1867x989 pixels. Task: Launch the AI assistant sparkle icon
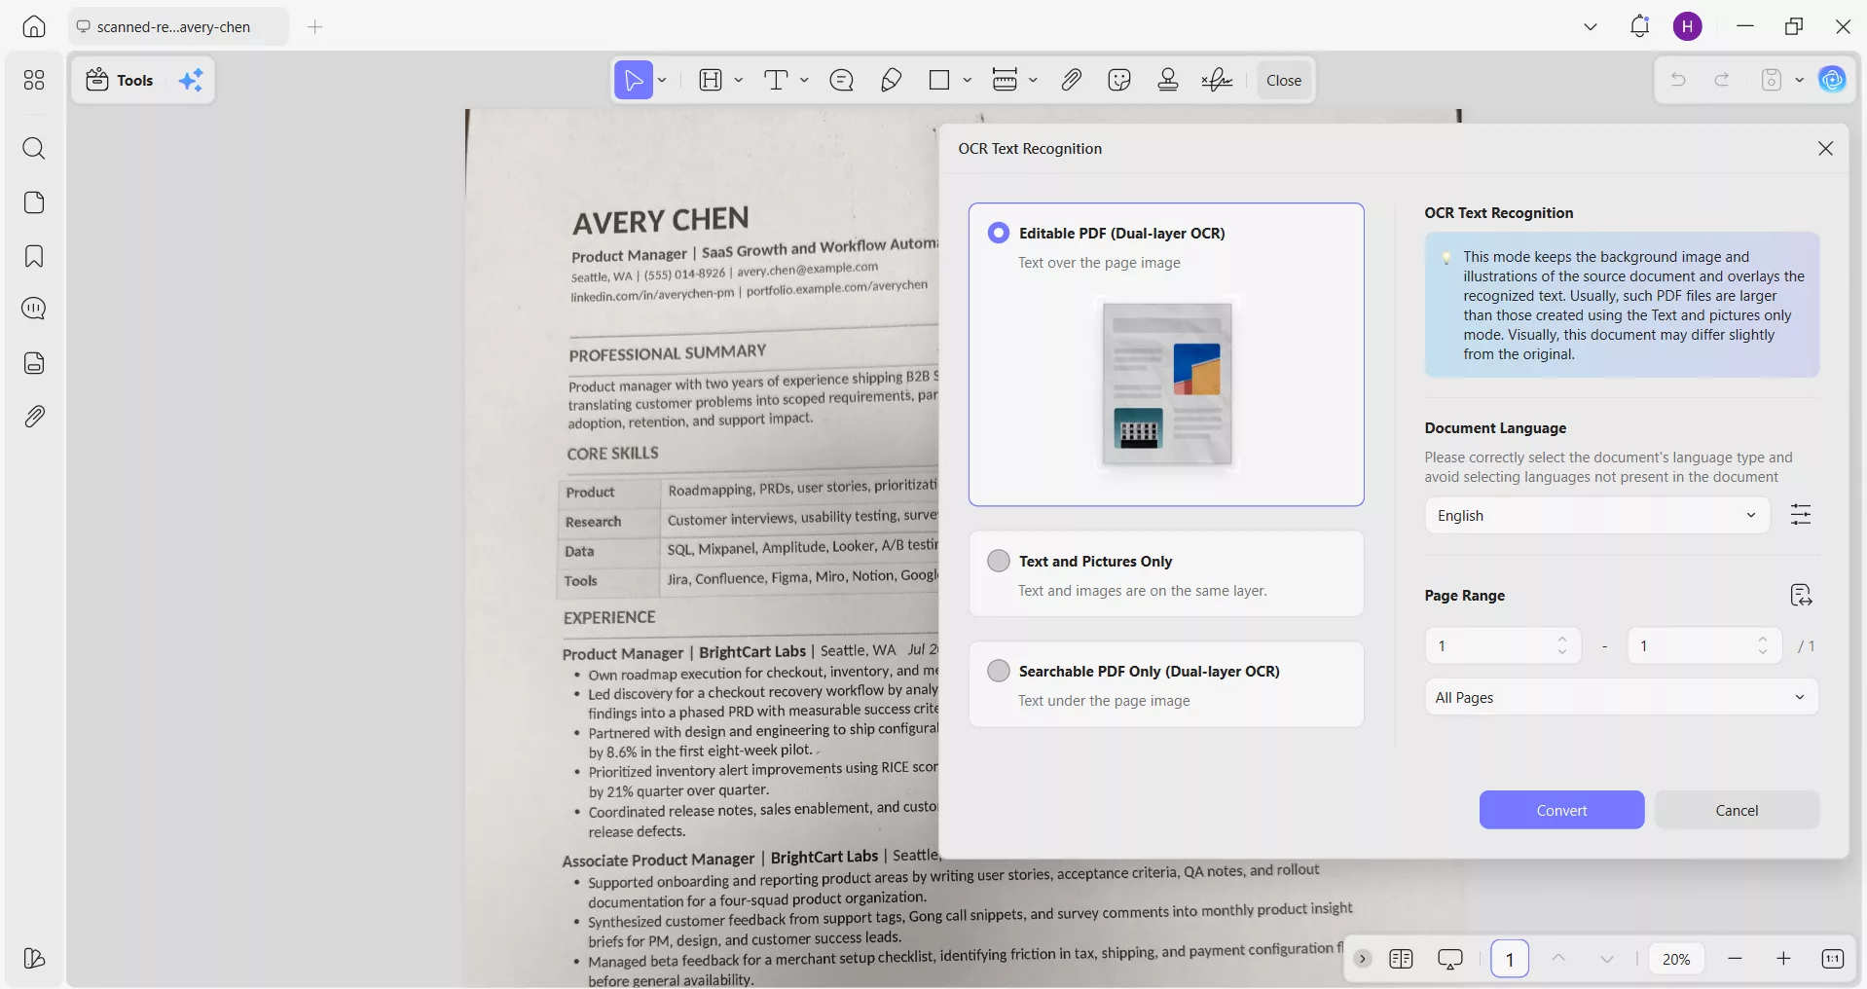pyautogui.click(x=191, y=80)
